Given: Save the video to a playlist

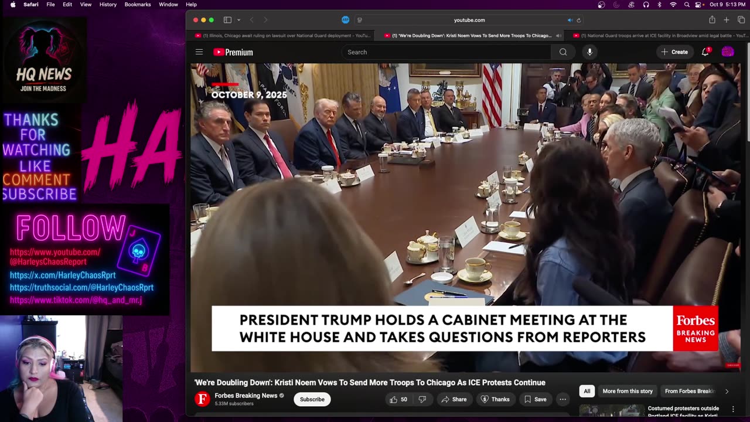Looking at the screenshot, I should 535,399.
